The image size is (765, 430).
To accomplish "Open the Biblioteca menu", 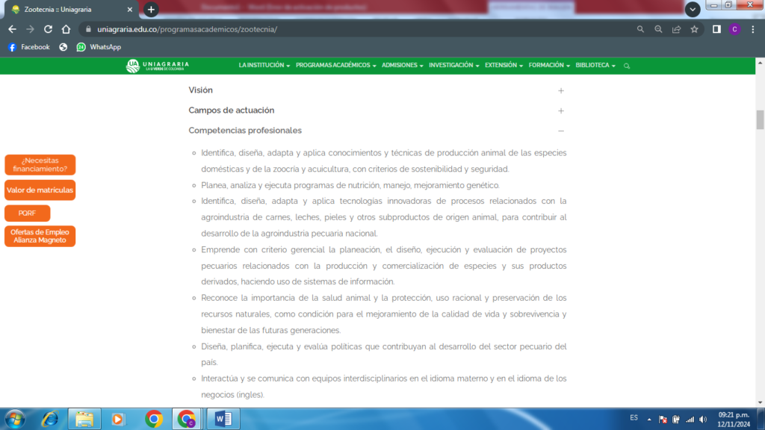I will tap(596, 66).
